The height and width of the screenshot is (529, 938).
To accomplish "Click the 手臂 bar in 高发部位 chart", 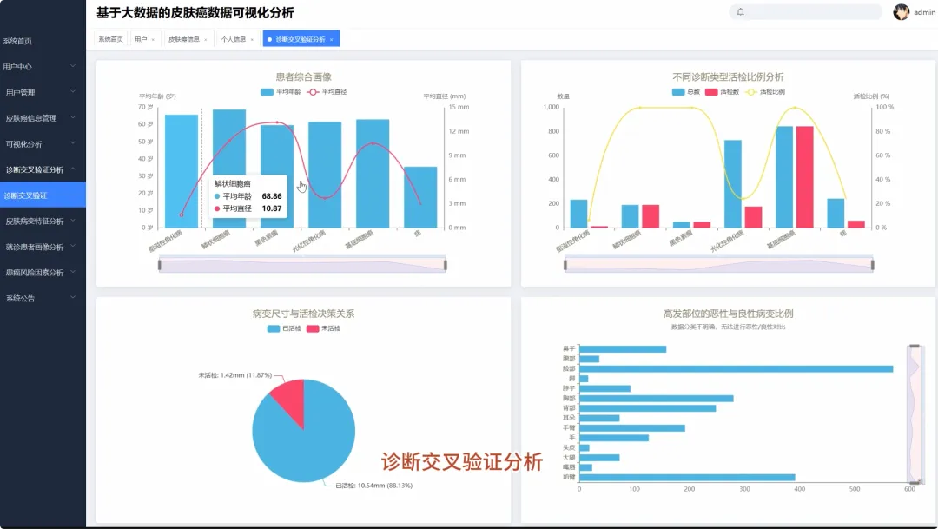I will [x=631, y=428].
